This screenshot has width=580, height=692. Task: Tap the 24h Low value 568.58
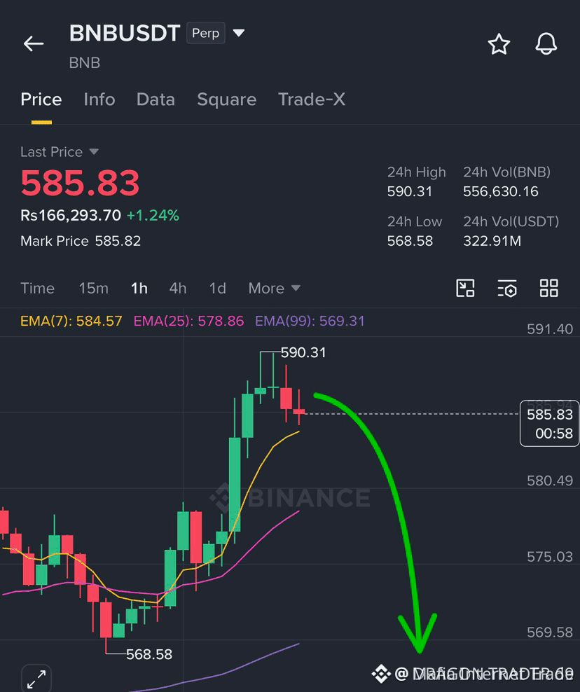pyautogui.click(x=410, y=241)
